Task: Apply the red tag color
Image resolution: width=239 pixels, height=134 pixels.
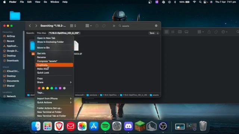Action: (x=39, y=88)
